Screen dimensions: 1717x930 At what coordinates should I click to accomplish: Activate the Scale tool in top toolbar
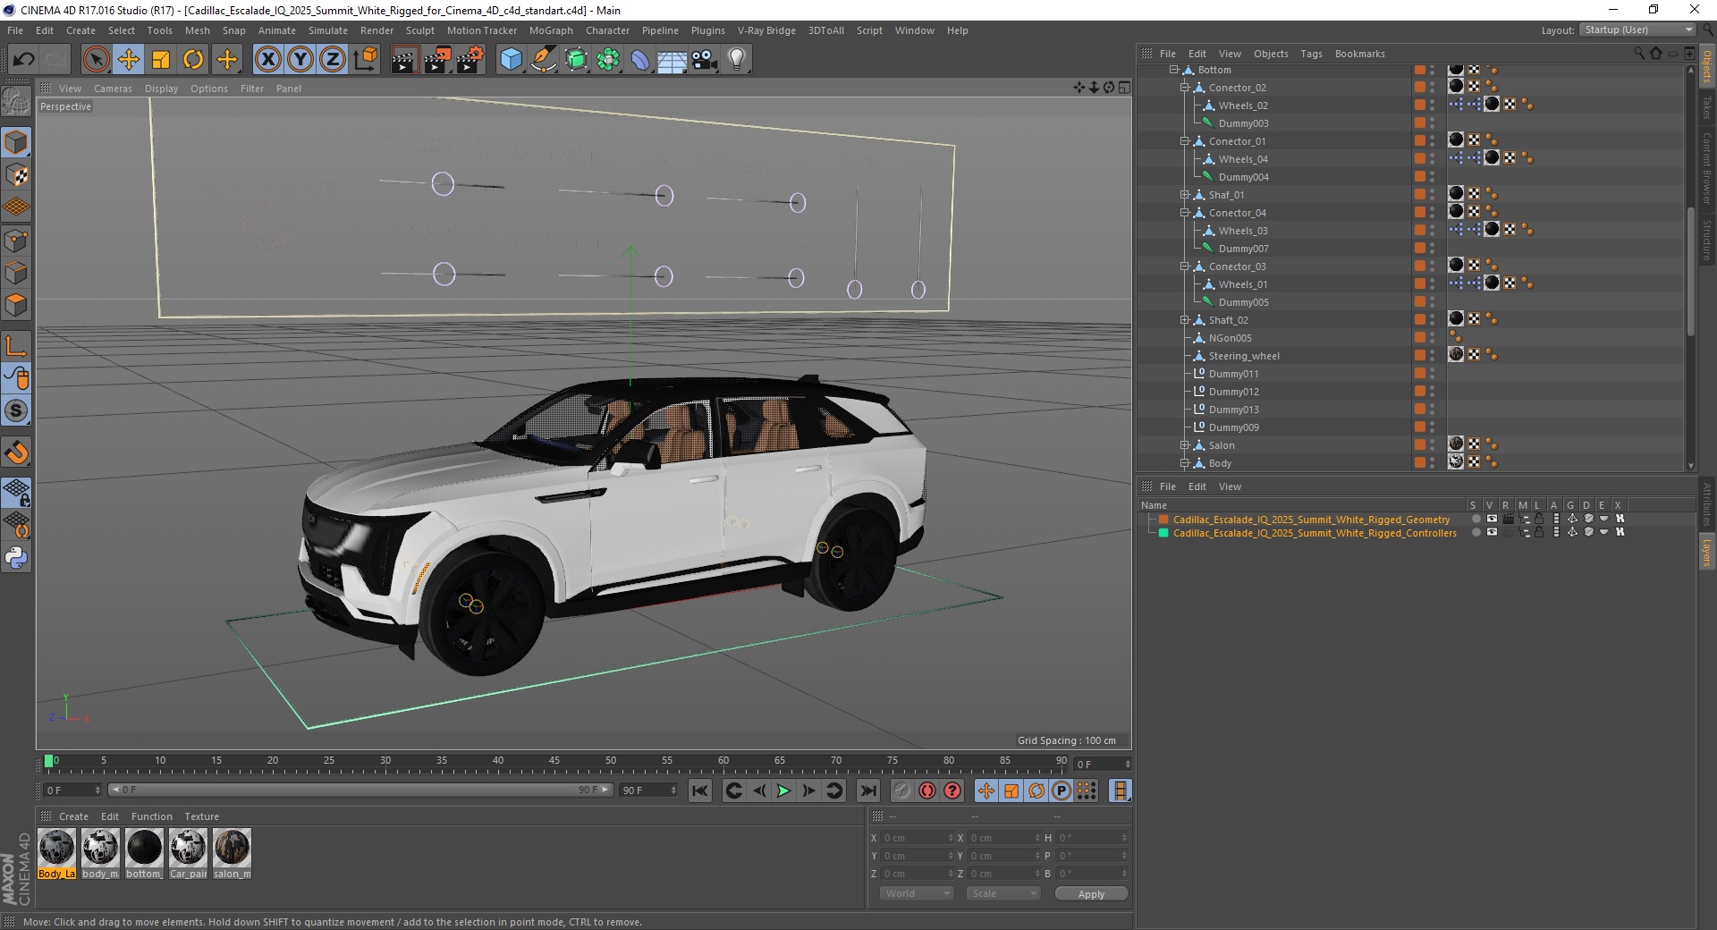tap(161, 60)
